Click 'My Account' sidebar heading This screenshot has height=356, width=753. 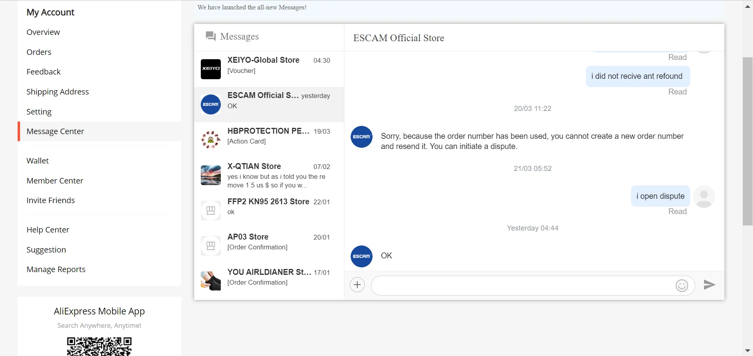point(50,13)
